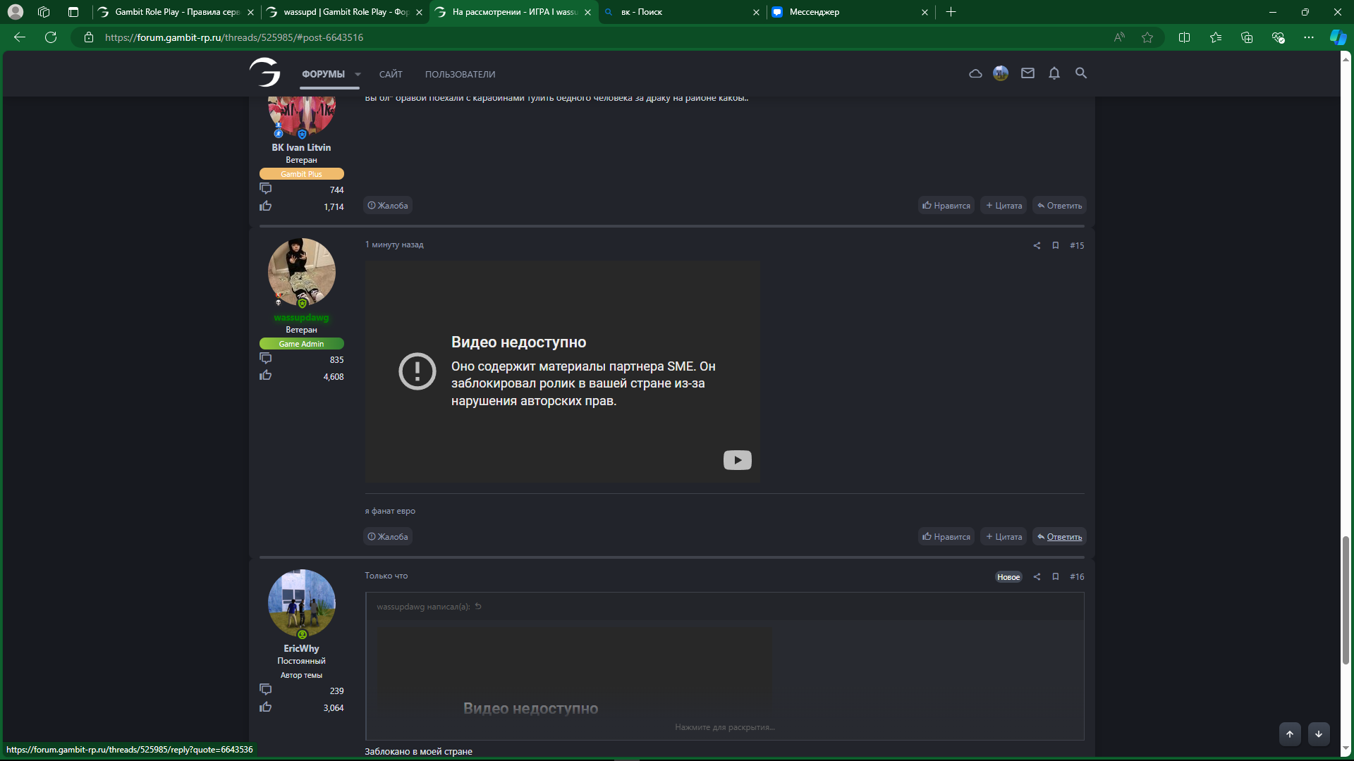This screenshot has width=1354, height=761.
Task: Add browser favorite with star icon
Action: (1147, 37)
